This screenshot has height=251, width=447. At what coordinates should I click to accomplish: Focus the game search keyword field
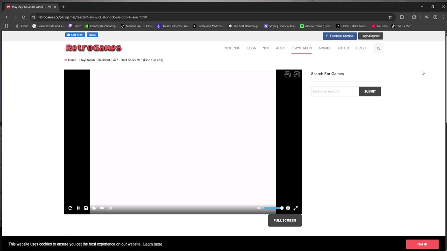tap(335, 91)
